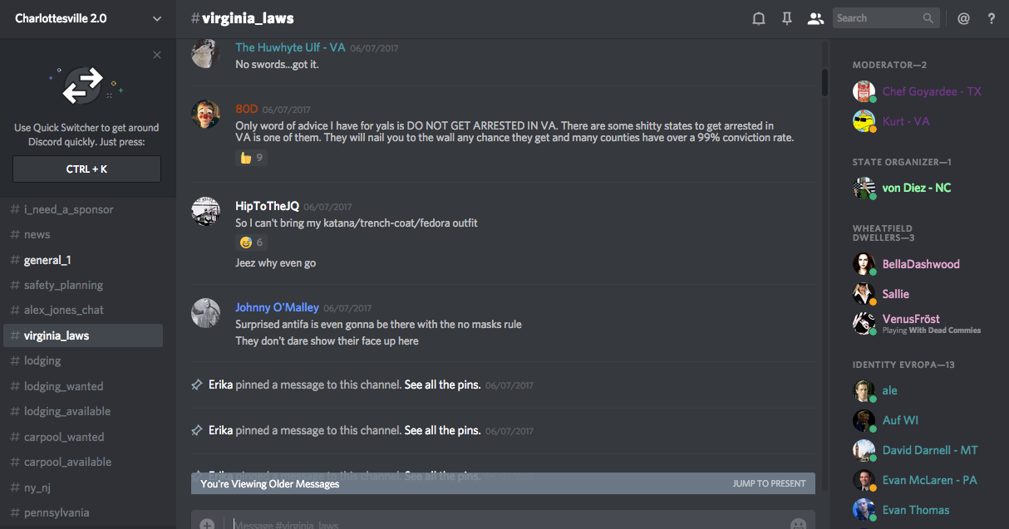This screenshot has height=529, width=1009.
Task: Click the emoji picker icon
Action: 798,524
